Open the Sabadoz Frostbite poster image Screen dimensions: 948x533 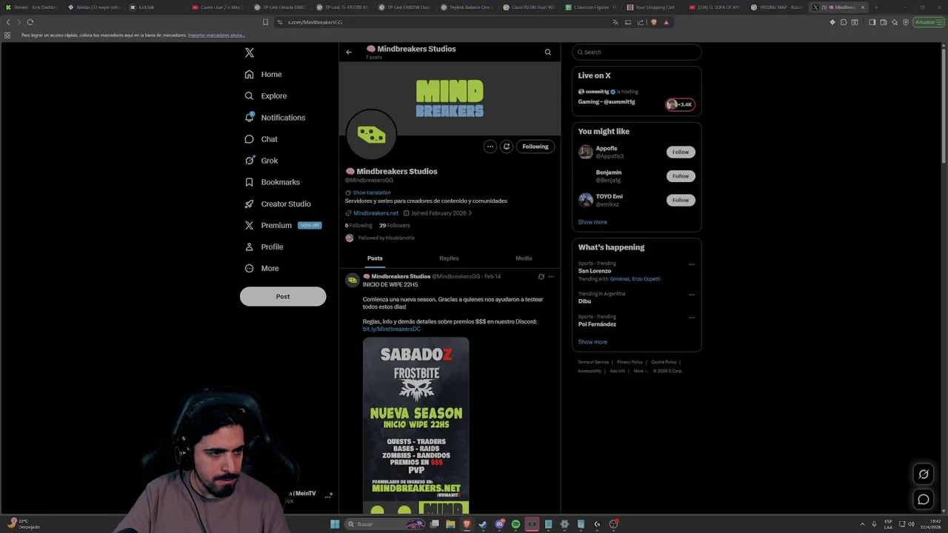[x=415, y=426]
